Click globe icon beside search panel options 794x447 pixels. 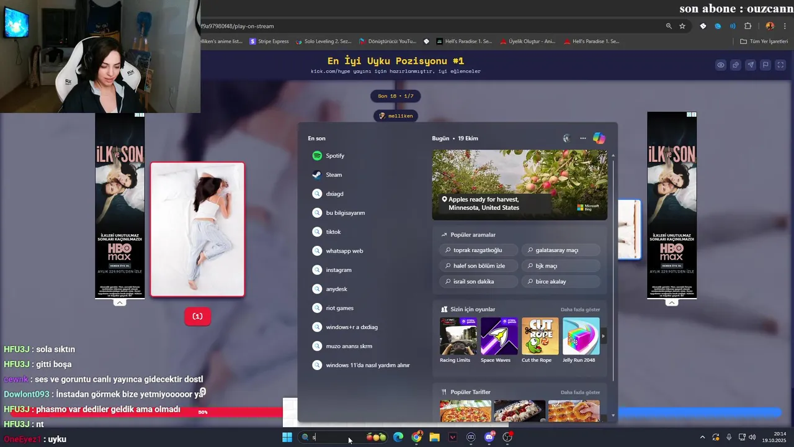[566, 138]
